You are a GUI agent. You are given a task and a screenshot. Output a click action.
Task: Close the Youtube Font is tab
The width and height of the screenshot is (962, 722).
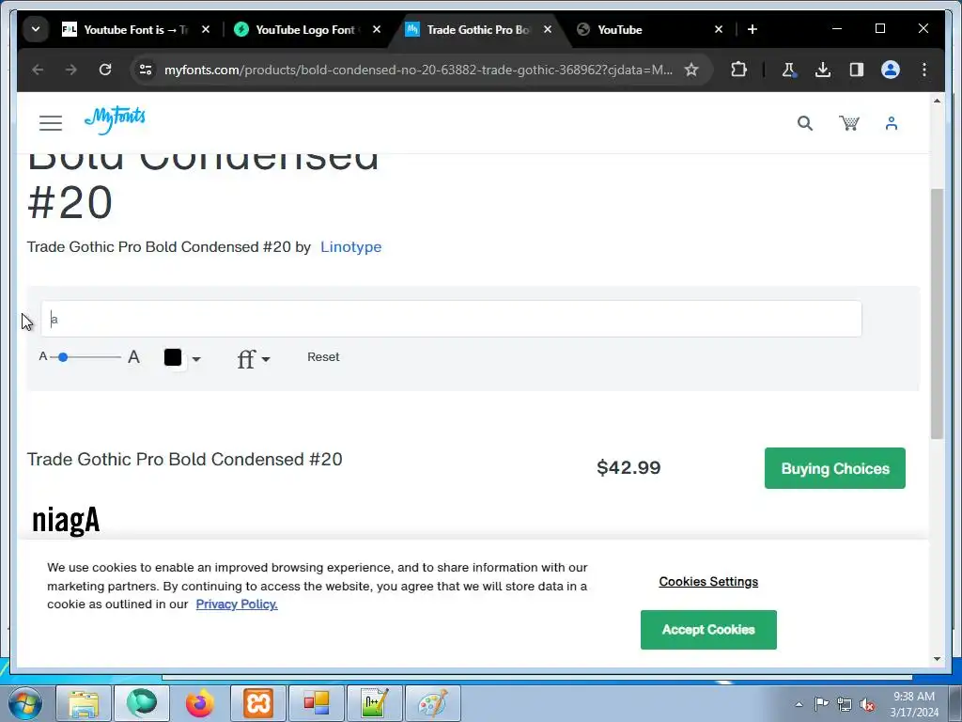[x=206, y=29]
